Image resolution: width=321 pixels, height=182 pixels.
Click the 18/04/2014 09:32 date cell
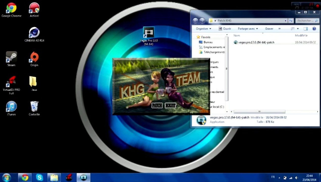305,42
